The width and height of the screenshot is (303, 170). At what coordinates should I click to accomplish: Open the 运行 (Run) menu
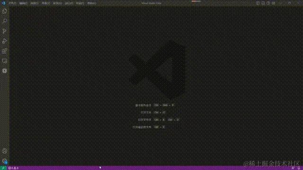[69, 3]
